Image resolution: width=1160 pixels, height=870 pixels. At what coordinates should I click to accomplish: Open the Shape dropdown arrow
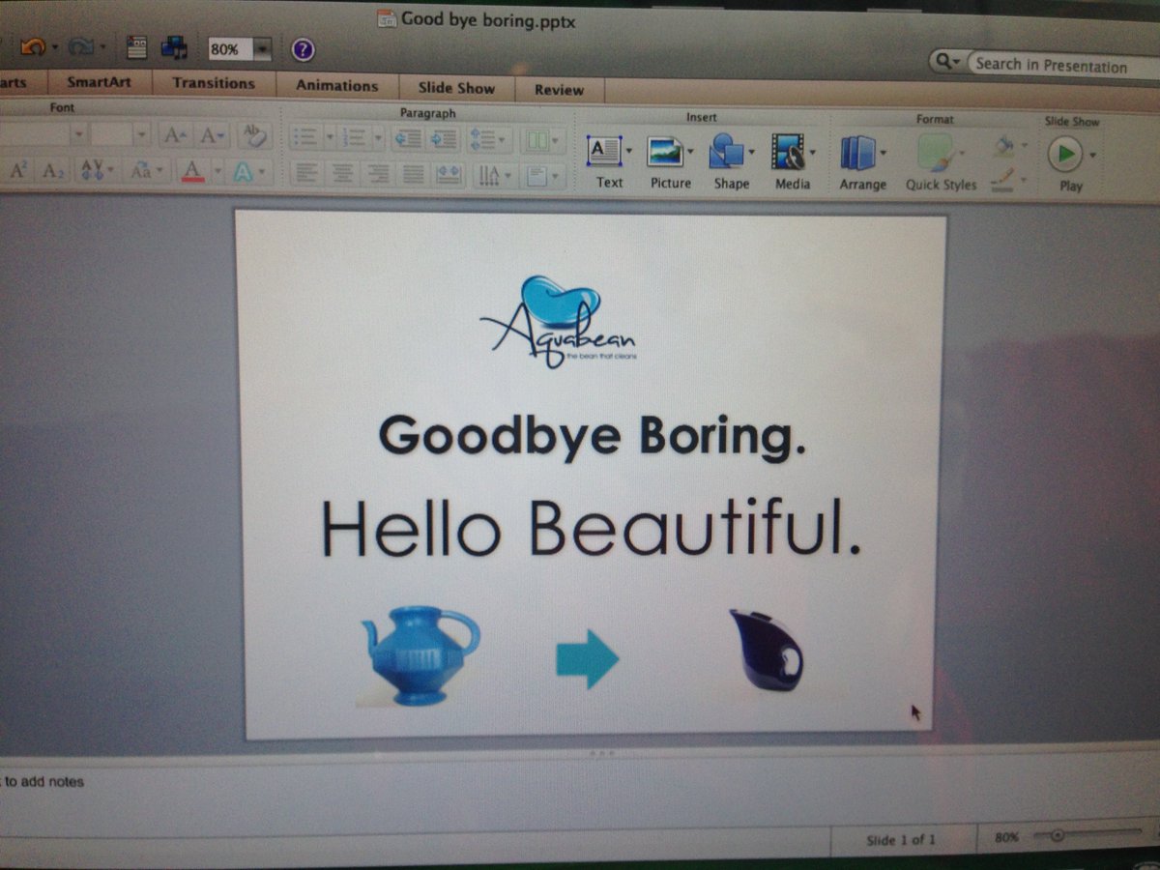(750, 153)
